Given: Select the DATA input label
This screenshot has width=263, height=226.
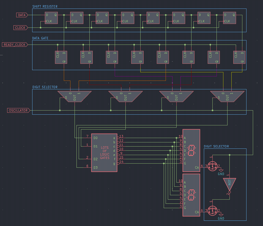Looking at the screenshot, I should tap(22, 15).
